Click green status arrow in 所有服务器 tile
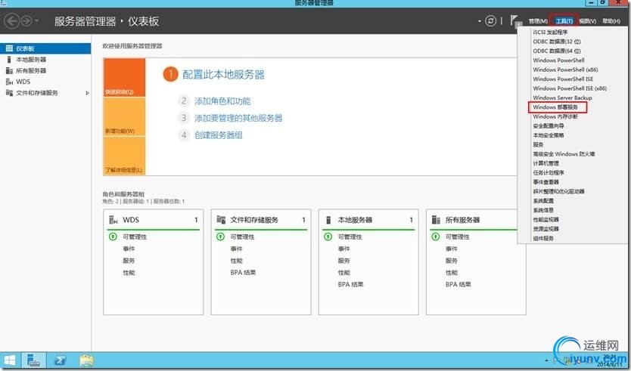The height and width of the screenshot is (371, 631). point(436,237)
